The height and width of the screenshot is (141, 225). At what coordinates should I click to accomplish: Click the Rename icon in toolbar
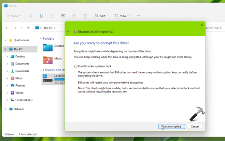click(x=63, y=16)
